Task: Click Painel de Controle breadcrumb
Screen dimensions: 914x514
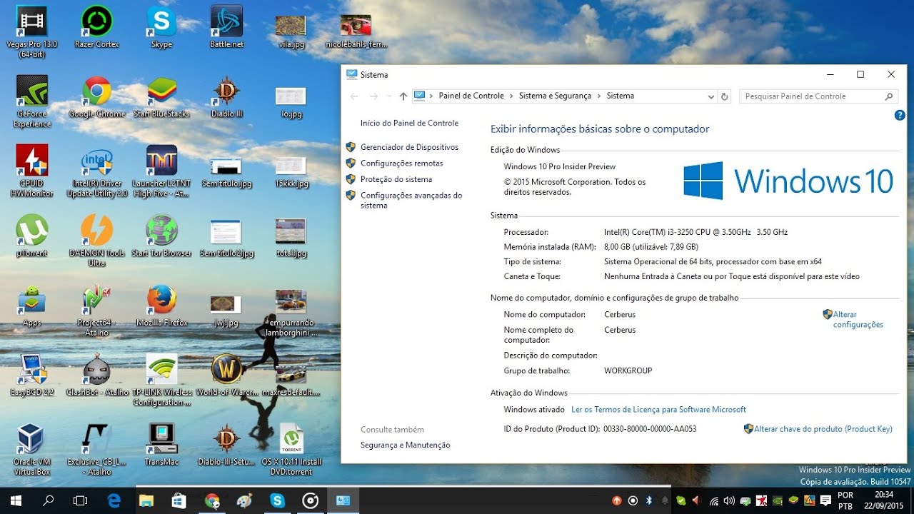Action: coord(471,96)
